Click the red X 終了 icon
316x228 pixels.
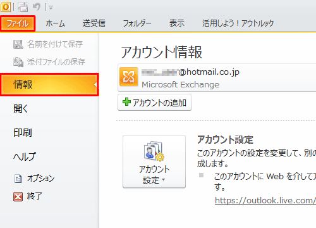(18, 196)
